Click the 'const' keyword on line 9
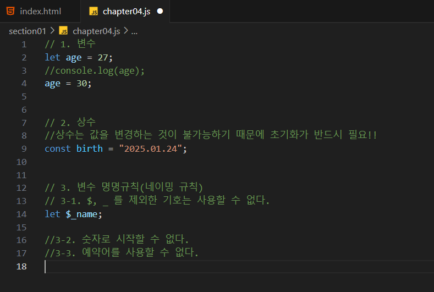 point(58,149)
